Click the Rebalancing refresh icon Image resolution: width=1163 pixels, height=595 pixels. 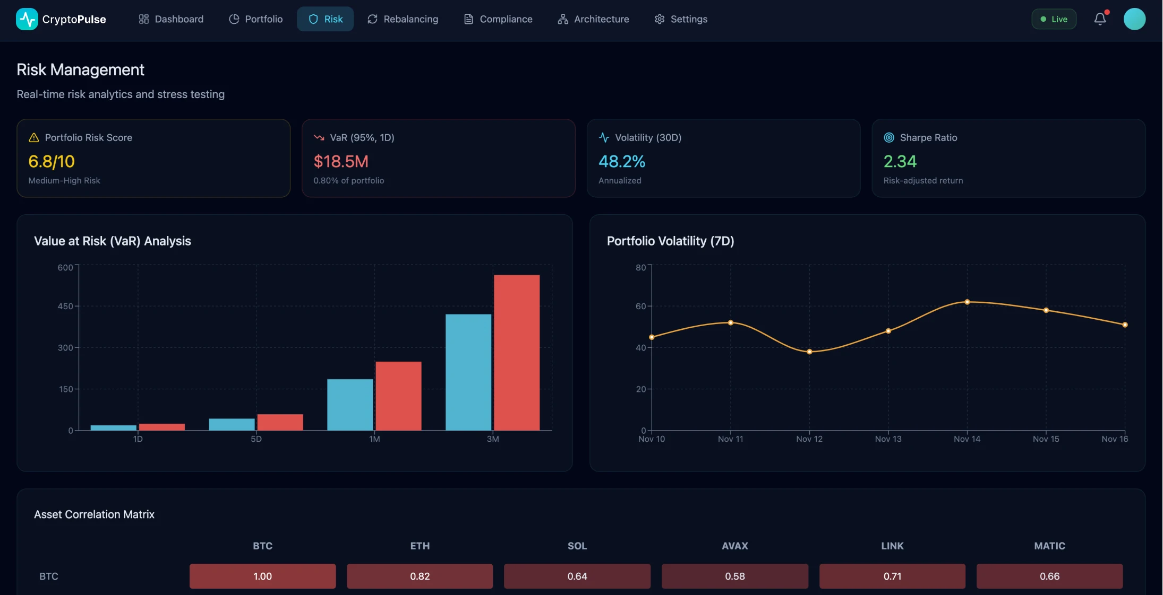[372, 19]
